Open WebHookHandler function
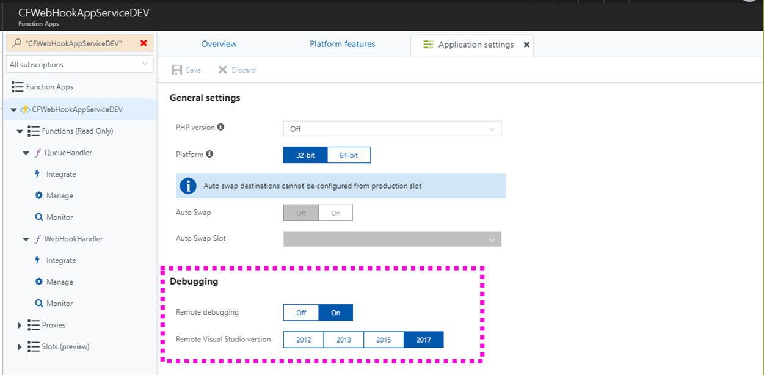This screenshot has width=764, height=375. coord(74,239)
